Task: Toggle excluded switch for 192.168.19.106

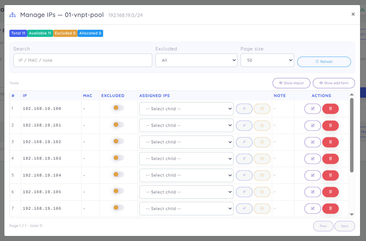Action: 118,208
